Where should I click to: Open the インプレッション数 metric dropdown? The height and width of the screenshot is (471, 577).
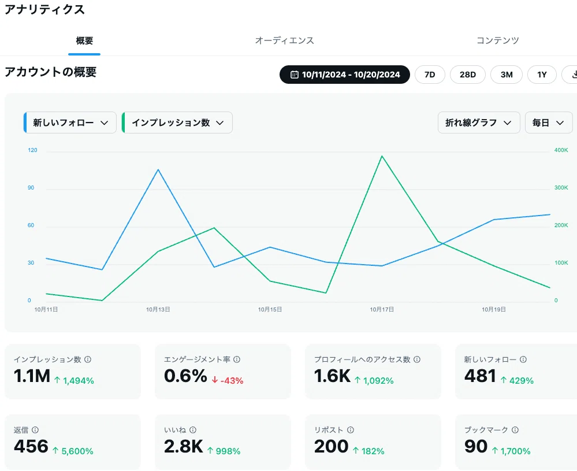pos(177,123)
